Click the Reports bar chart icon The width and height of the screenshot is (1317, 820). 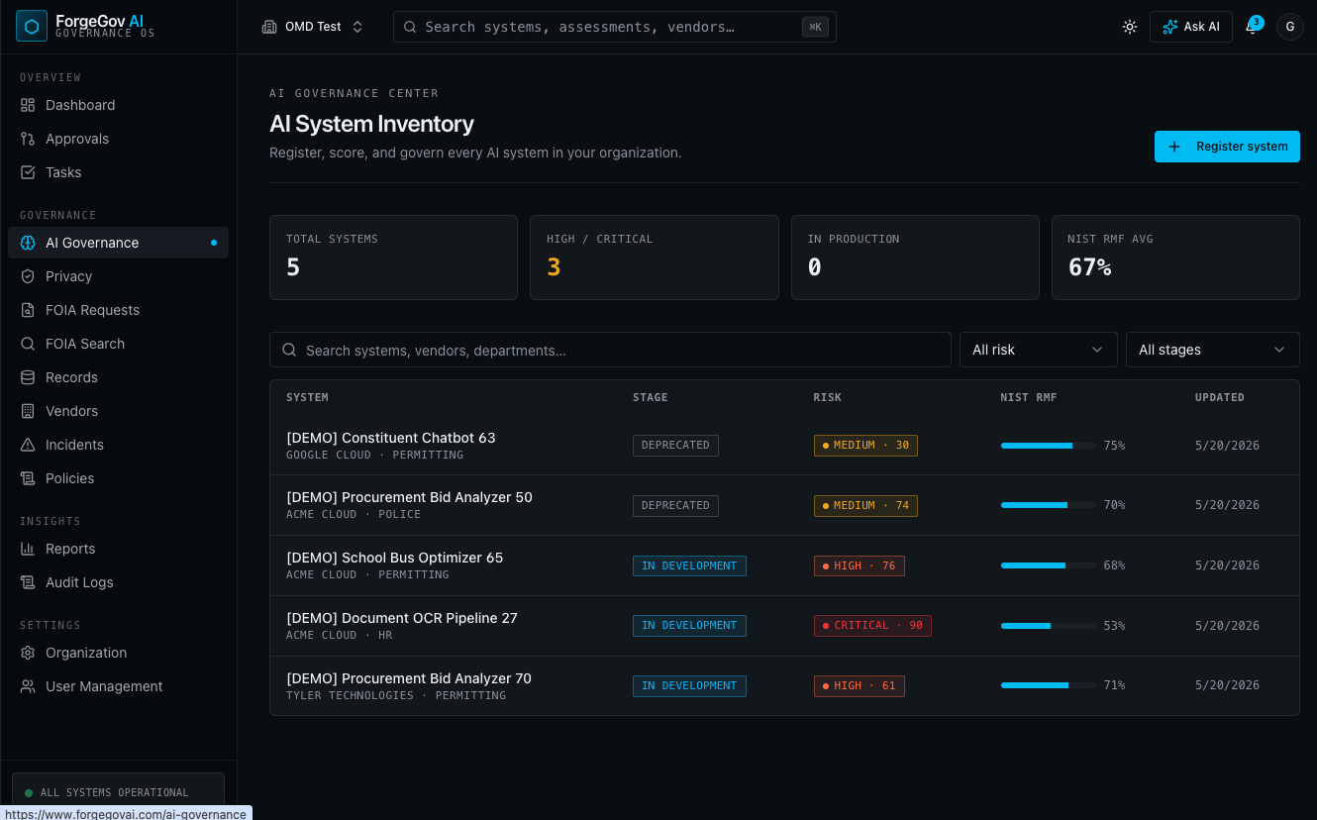(28, 549)
